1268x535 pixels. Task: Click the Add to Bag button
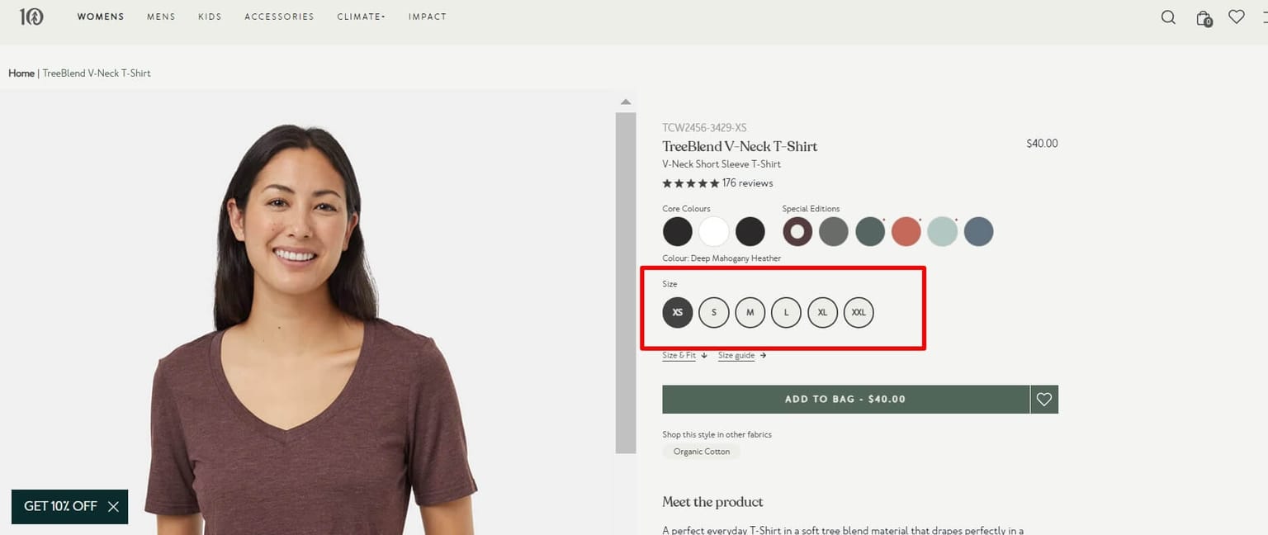(845, 399)
